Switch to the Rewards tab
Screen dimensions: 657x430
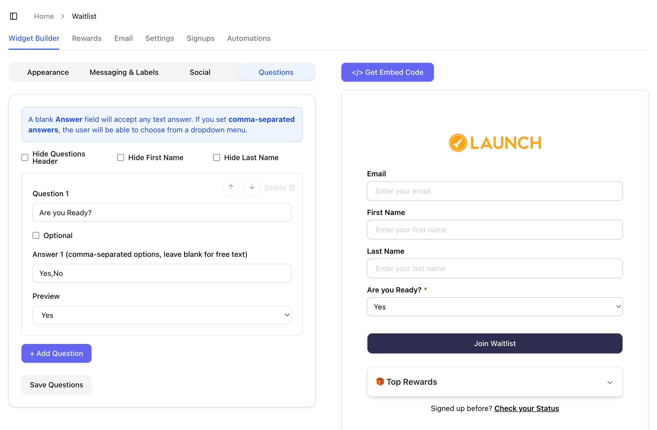coord(87,38)
